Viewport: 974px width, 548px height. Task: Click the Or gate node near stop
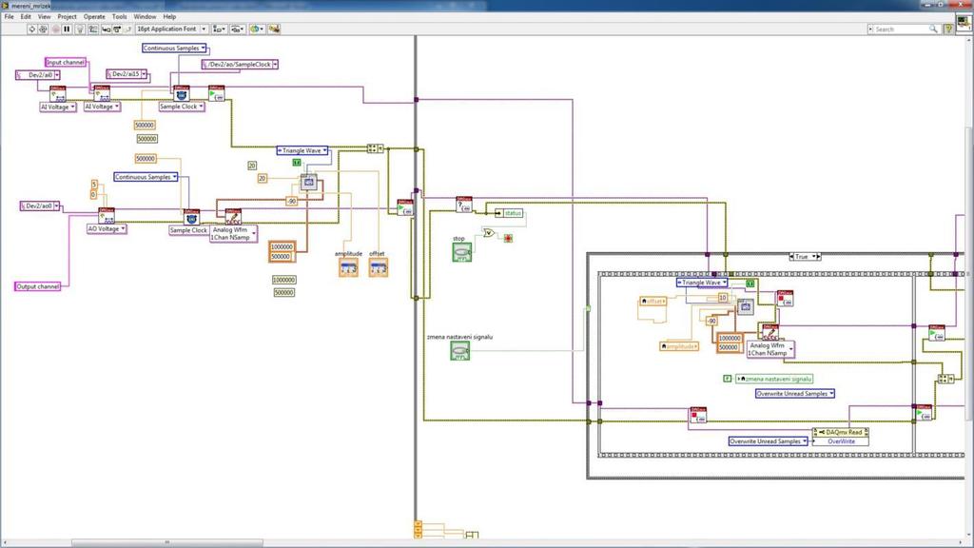click(489, 233)
